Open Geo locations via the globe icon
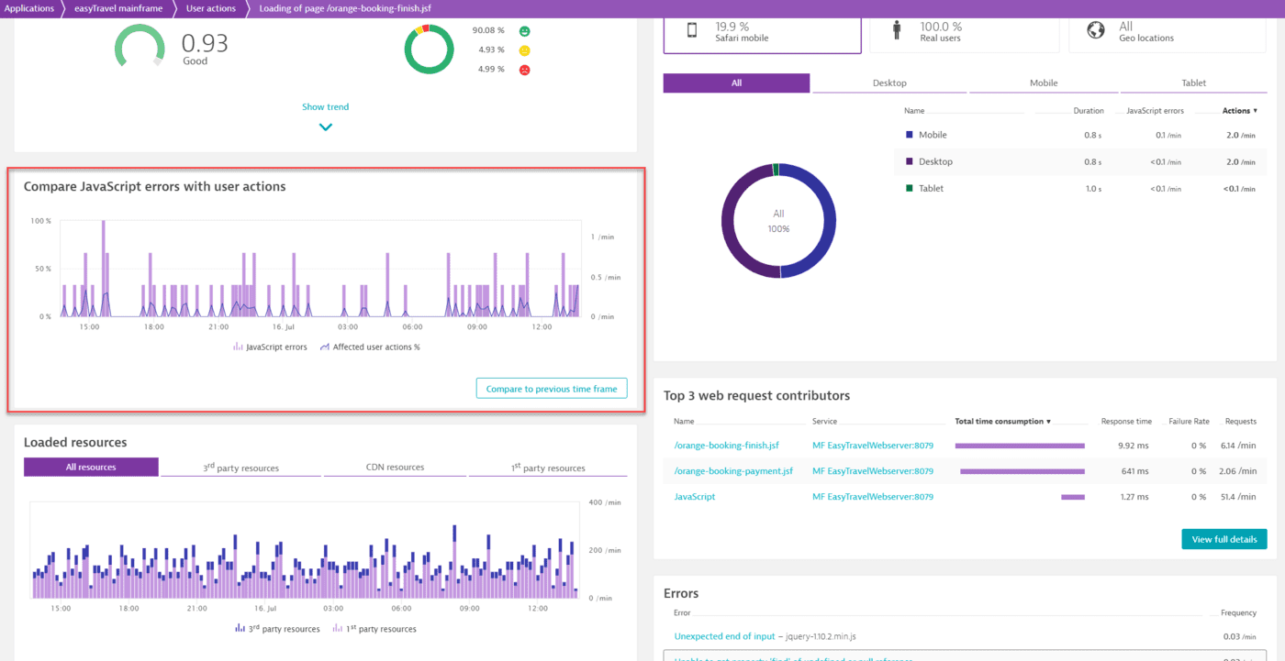Screen dimensions: 1285x661 click(1095, 30)
